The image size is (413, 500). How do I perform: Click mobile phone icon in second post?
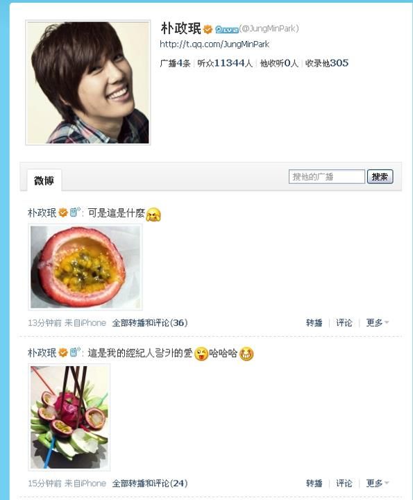(74, 352)
